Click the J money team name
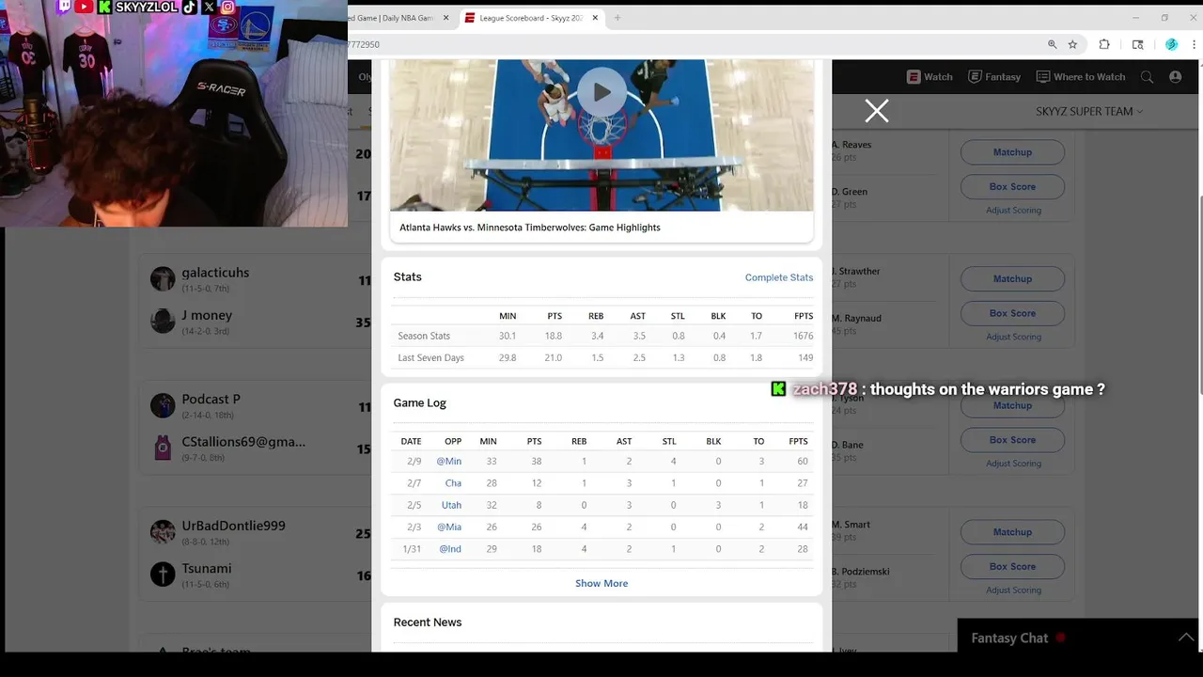The width and height of the screenshot is (1203, 677). 207,315
